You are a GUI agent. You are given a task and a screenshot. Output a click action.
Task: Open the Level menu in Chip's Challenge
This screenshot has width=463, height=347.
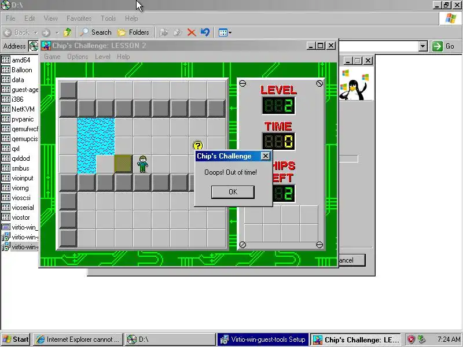point(102,57)
